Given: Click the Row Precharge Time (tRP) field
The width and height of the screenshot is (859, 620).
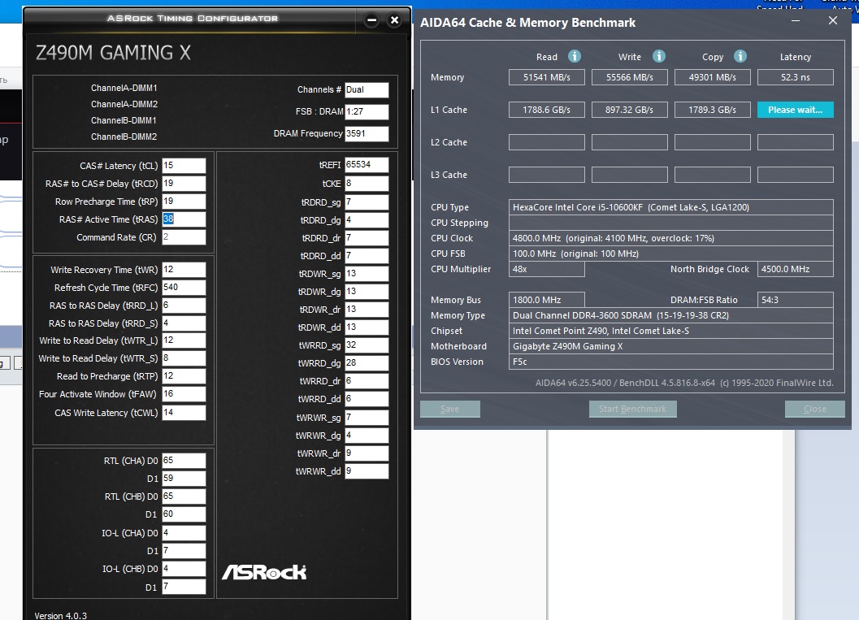Looking at the screenshot, I should 184,202.
